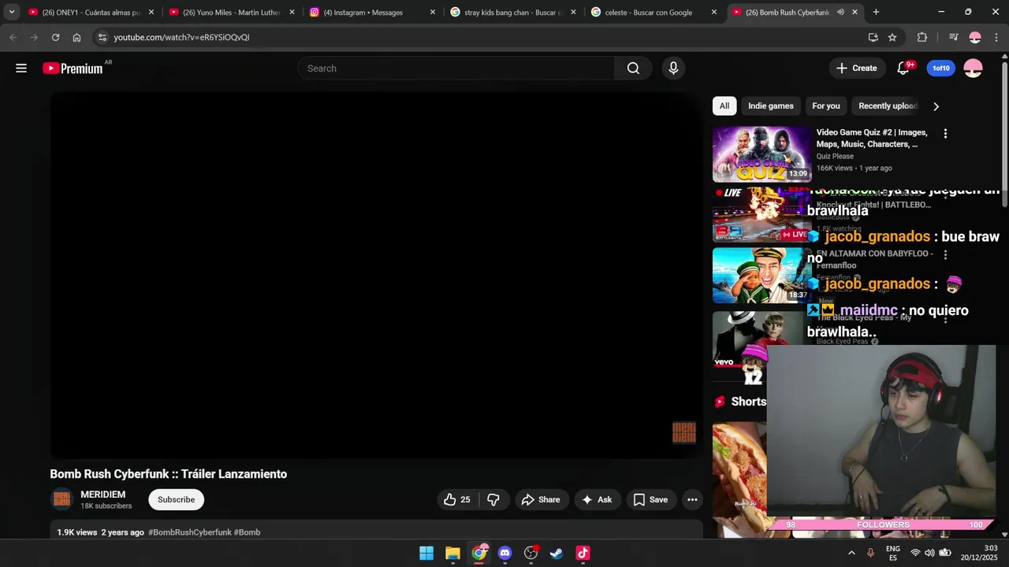Open Chrome profile avatar in toolbar
Viewport: 1009px width, 567px height.
coord(975,37)
